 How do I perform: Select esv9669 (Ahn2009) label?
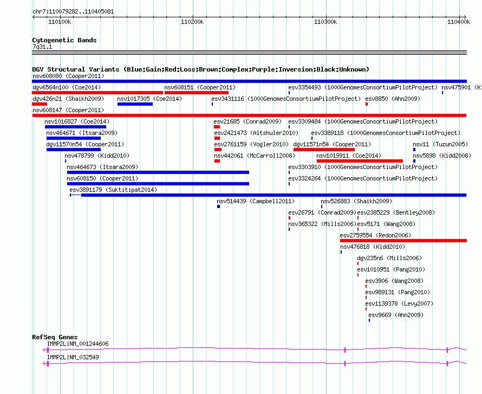pos(396,315)
